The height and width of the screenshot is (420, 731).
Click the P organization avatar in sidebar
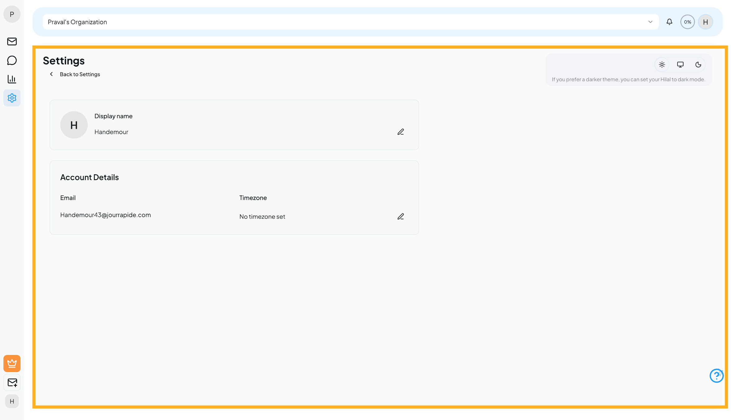pyautogui.click(x=12, y=14)
